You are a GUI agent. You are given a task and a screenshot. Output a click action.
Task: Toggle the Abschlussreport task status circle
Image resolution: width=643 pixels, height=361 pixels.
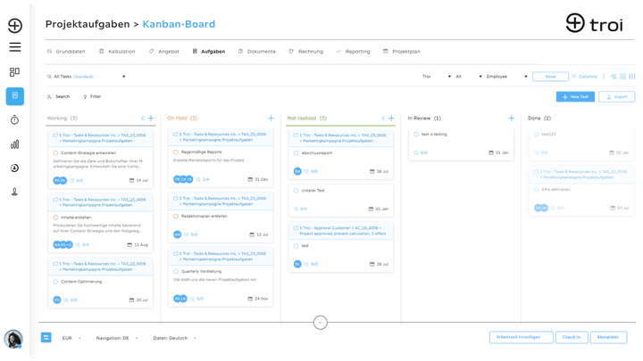tap(296, 153)
